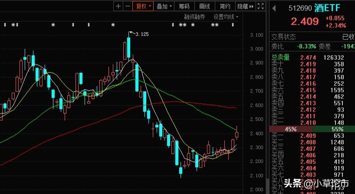Click the 酒ETF stock name
The image size is (355, 194).
[327, 8]
